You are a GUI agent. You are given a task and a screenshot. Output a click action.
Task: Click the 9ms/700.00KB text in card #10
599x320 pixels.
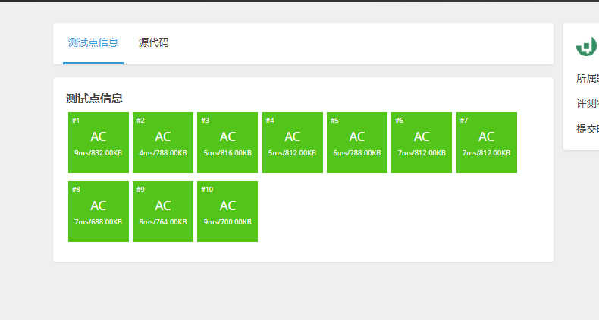(227, 222)
